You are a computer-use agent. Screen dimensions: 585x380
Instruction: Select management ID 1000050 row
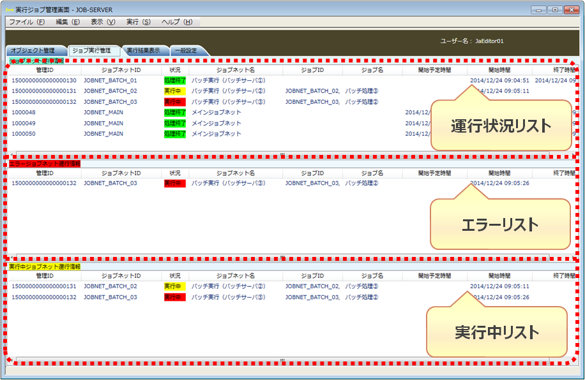24,134
